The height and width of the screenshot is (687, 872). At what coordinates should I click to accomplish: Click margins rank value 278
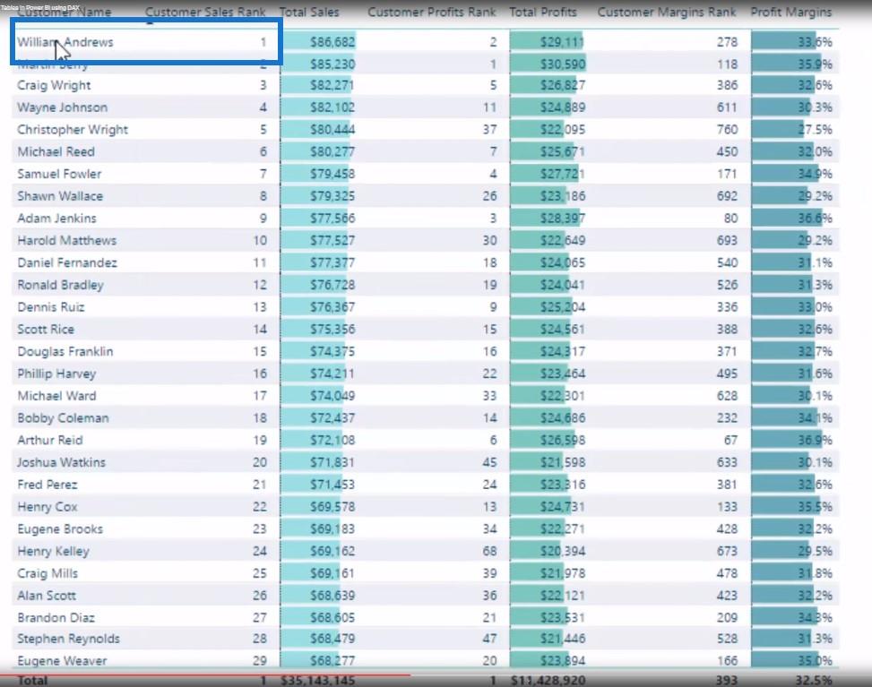pyautogui.click(x=727, y=42)
